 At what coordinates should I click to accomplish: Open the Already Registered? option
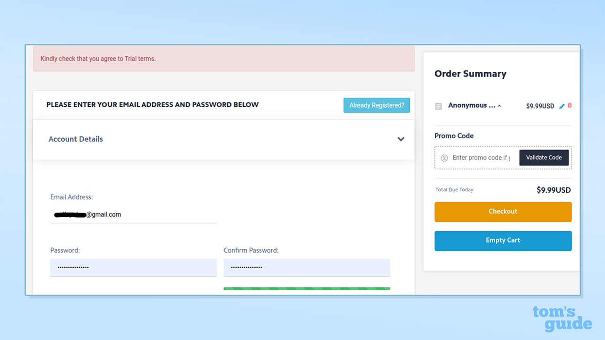(377, 105)
